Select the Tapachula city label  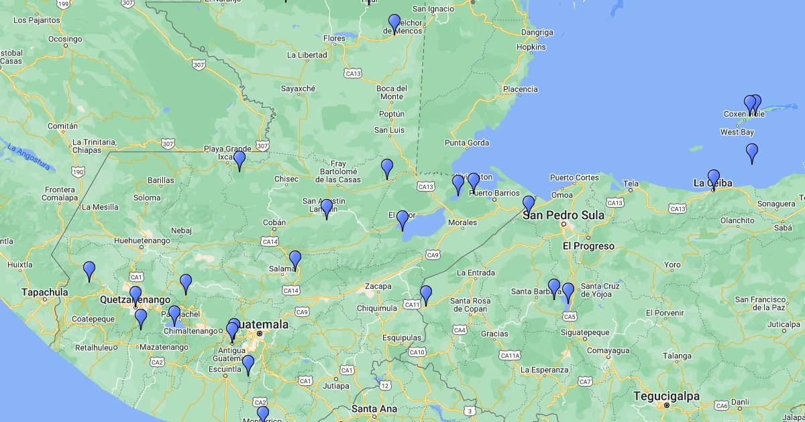coord(45,292)
